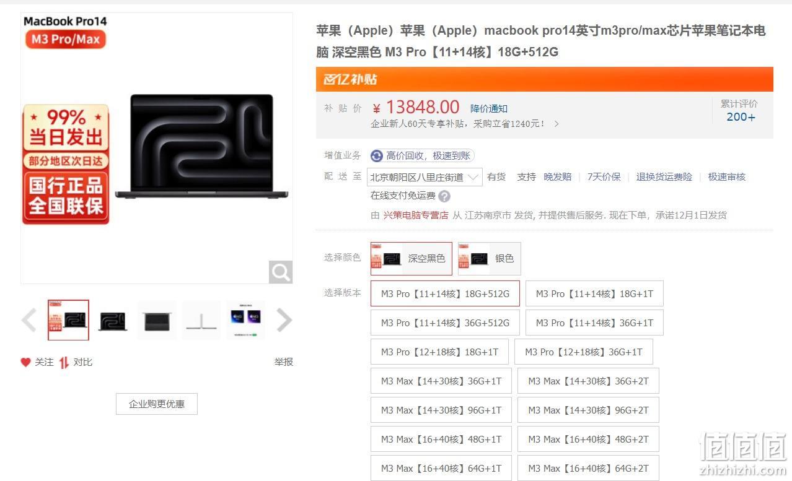Choose M3 Pro【12+18核】36G+1T version

point(584,352)
